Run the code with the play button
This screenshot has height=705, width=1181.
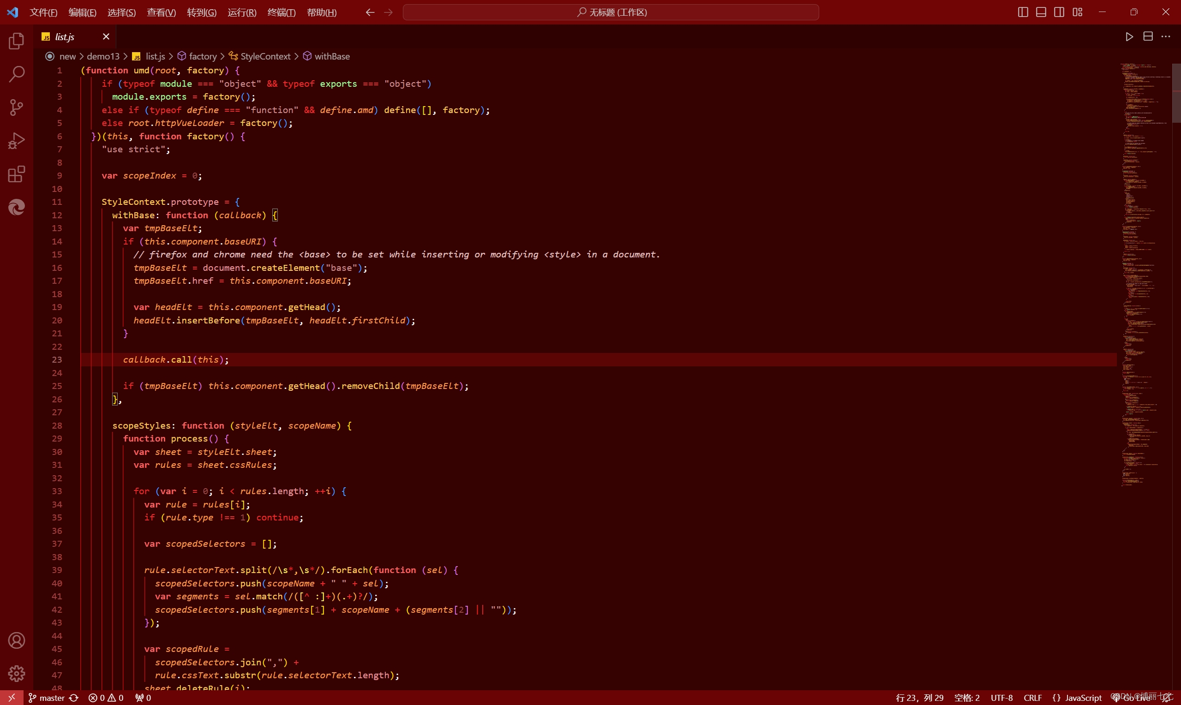coord(1129,36)
